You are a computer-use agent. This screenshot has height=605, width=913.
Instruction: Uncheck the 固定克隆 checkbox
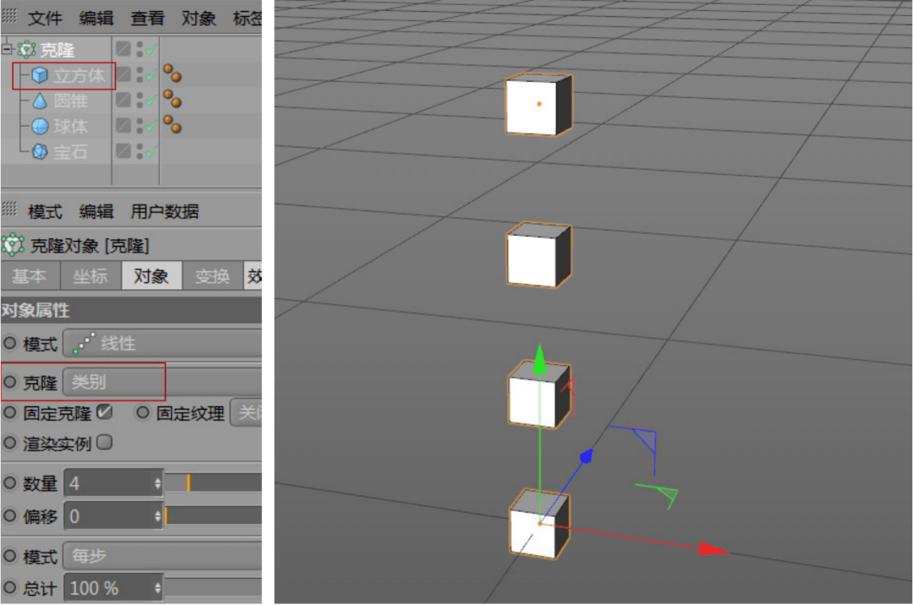104,412
